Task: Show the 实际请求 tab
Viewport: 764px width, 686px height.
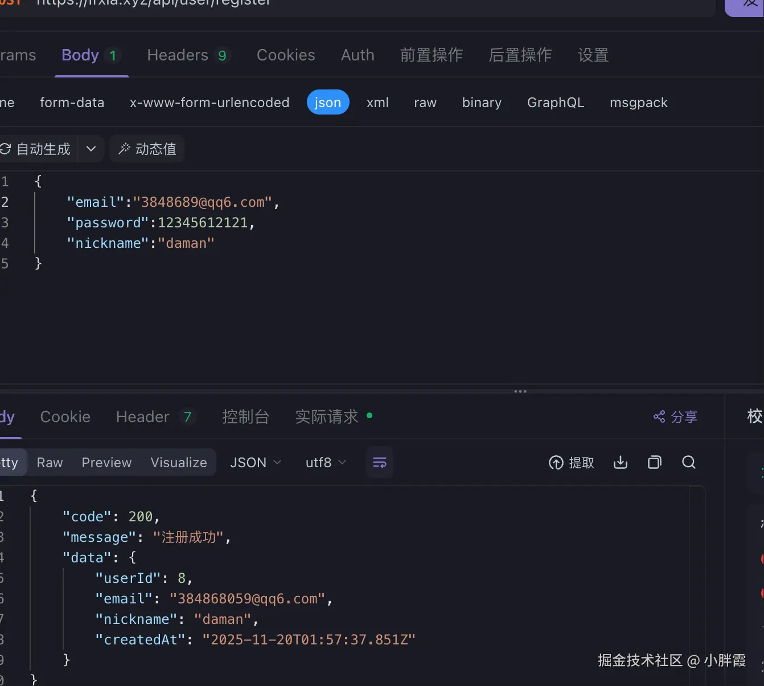Action: tap(334, 417)
